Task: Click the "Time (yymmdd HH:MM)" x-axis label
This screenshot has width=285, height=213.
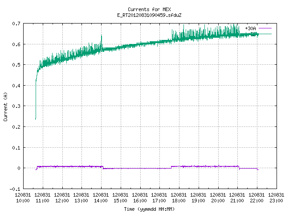Action: point(149,209)
